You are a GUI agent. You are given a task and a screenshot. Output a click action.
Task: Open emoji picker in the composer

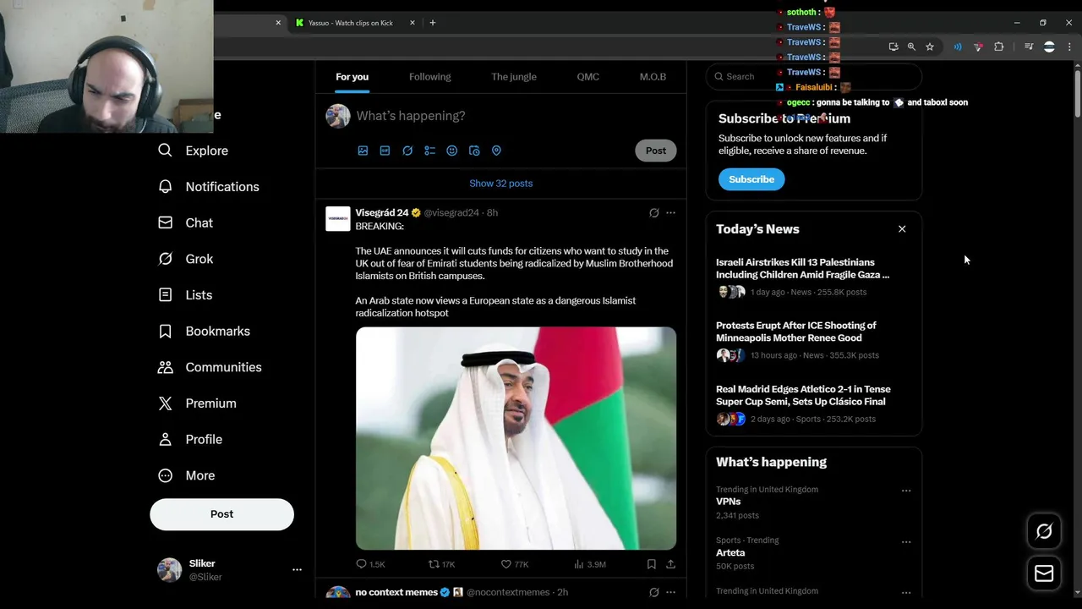pyautogui.click(x=452, y=151)
